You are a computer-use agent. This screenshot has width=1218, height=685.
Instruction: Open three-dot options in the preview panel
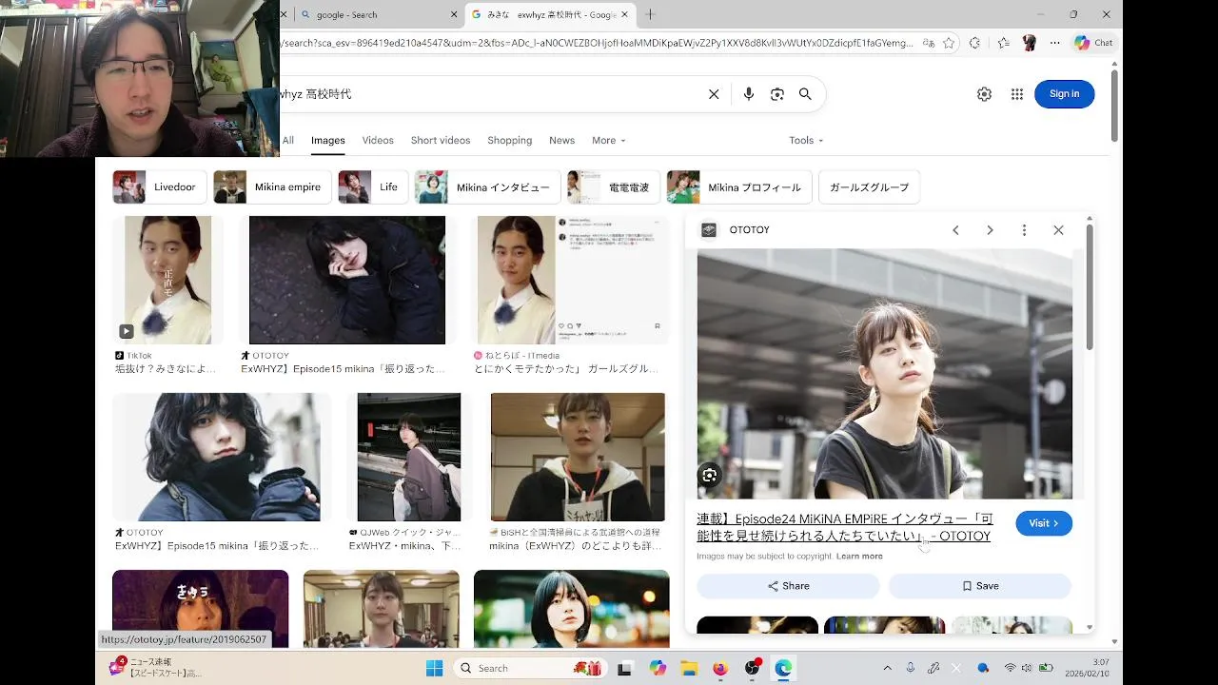pos(1024,230)
